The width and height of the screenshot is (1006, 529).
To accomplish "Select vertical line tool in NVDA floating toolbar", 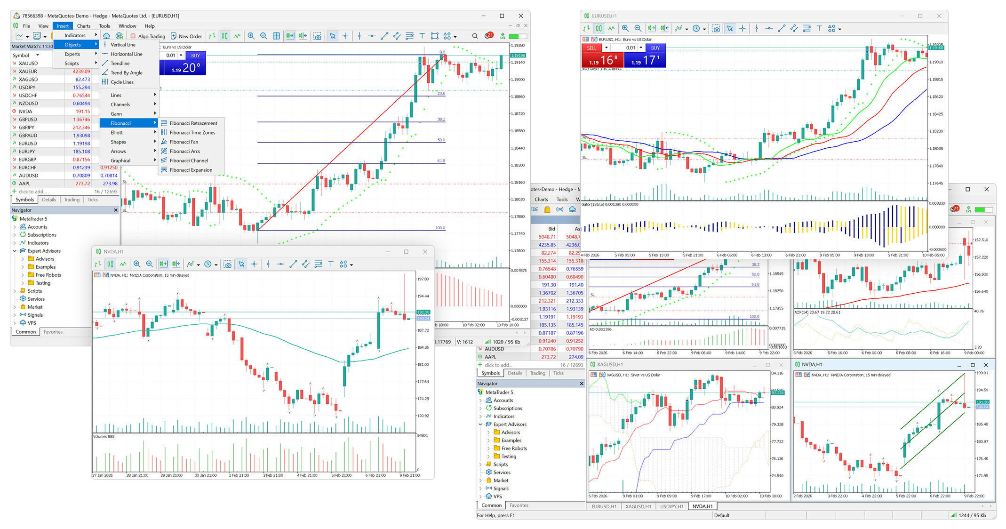I will pos(268,264).
